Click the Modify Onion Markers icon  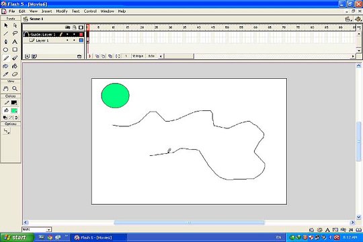coord(118,56)
